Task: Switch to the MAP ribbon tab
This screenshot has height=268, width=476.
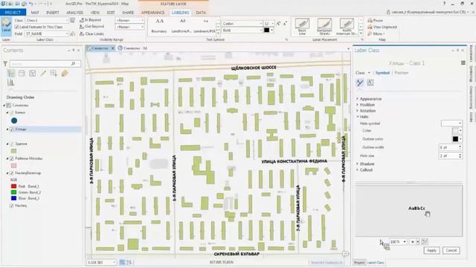Action: (35, 13)
